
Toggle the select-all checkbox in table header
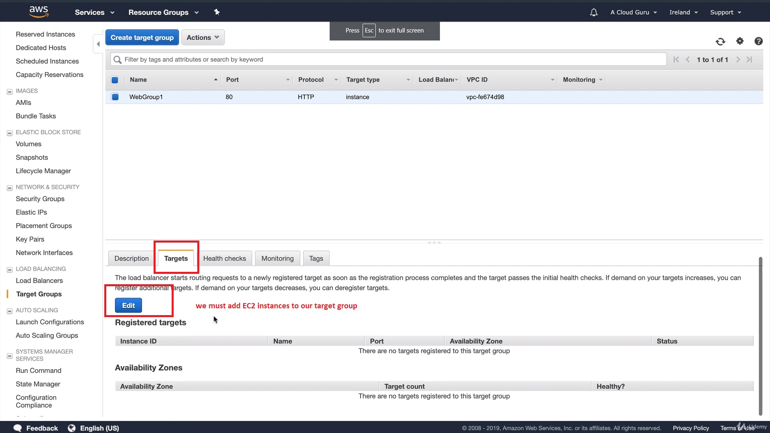pyautogui.click(x=115, y=80)
